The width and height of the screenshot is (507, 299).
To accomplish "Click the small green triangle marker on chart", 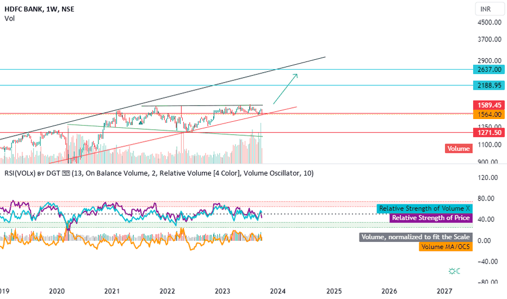I will point(141,122).
